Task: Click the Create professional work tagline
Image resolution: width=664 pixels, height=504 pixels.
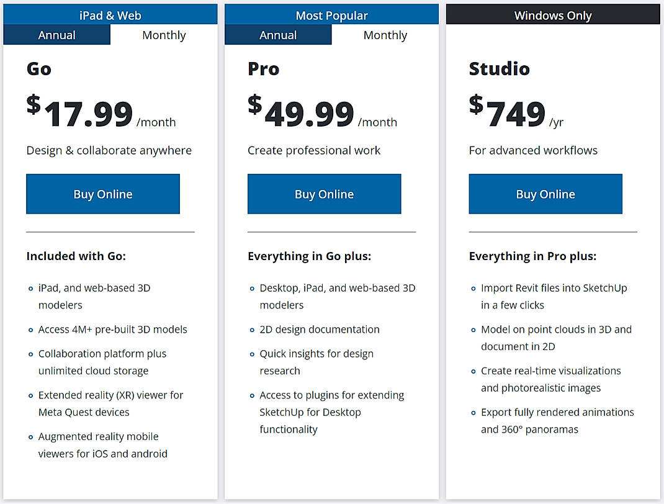Action: coord(314,150)
